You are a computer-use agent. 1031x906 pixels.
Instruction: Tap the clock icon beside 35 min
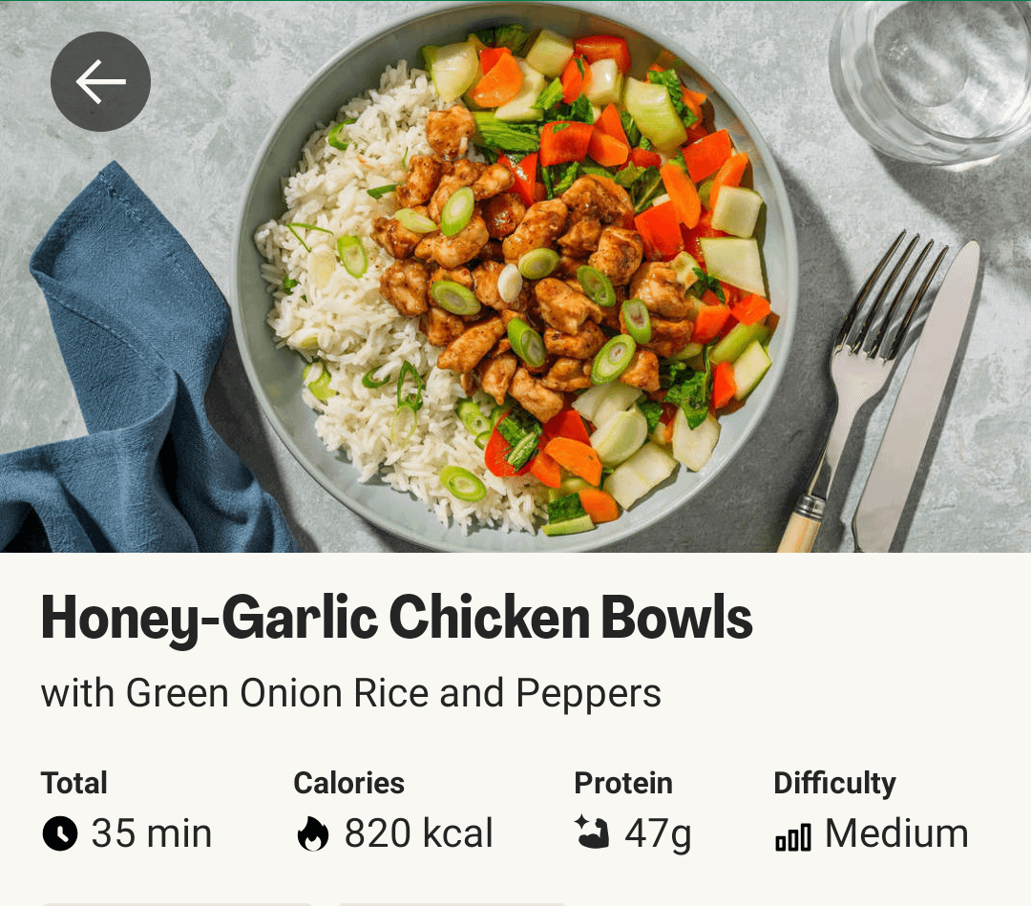[x=60, y=833]
